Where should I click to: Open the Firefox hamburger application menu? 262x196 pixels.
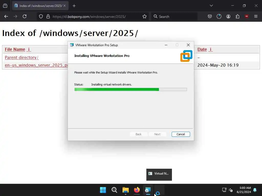[x=256, y=16]
